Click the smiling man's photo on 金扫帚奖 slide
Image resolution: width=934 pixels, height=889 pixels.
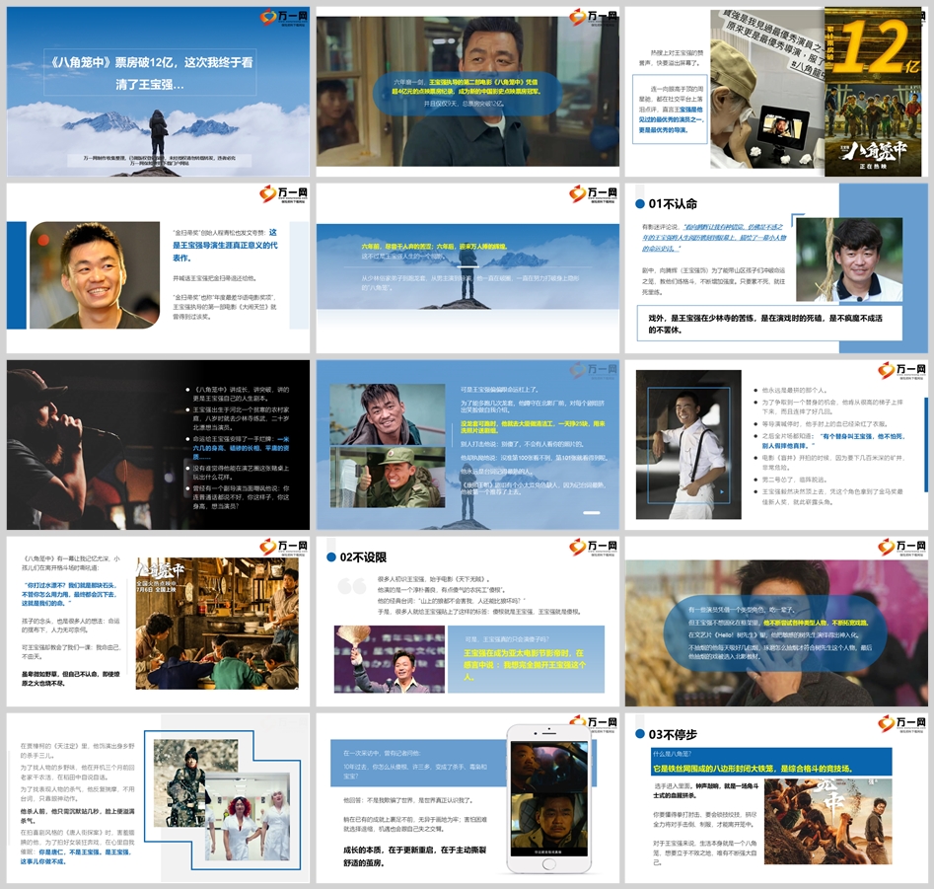point(95,275)
